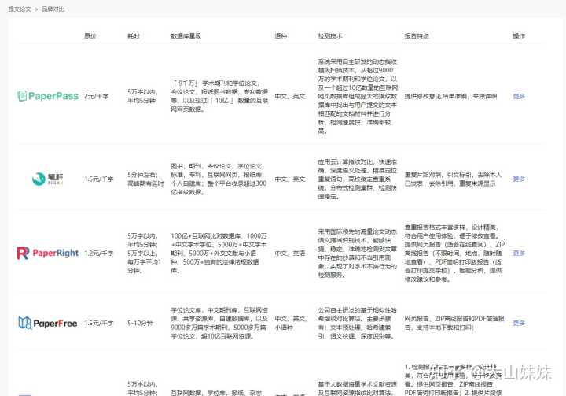This screenshot has width=566, height=396.
Task: Click the 5-10分钟 duration of PaperFree
Action: [x=141, y=323]
